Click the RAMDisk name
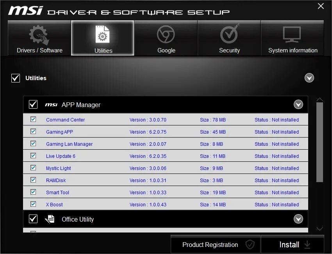Viewport: 332px width, 254px height. point(56,180)
